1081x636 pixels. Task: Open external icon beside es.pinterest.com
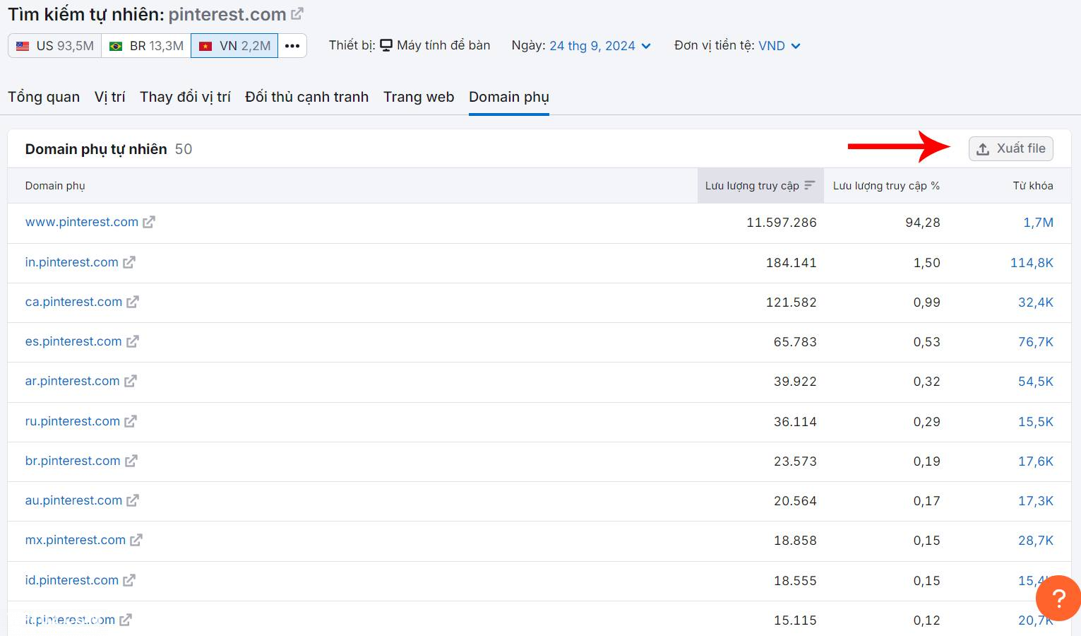[x=133, y=341]
